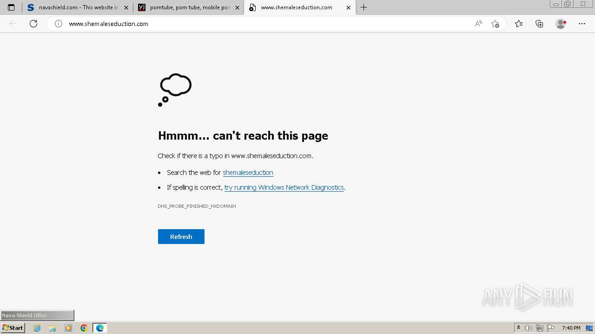Open the Windows Start menu

[x=13, y=328]
